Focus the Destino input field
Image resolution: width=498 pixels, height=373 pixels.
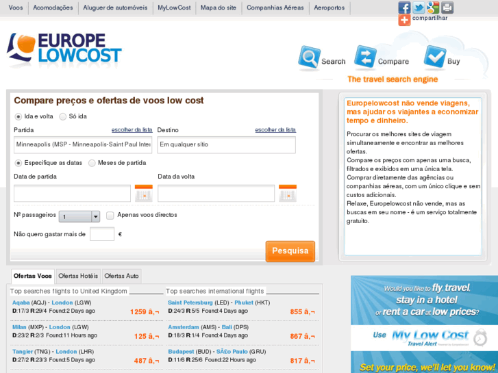(x=227, y=145)
